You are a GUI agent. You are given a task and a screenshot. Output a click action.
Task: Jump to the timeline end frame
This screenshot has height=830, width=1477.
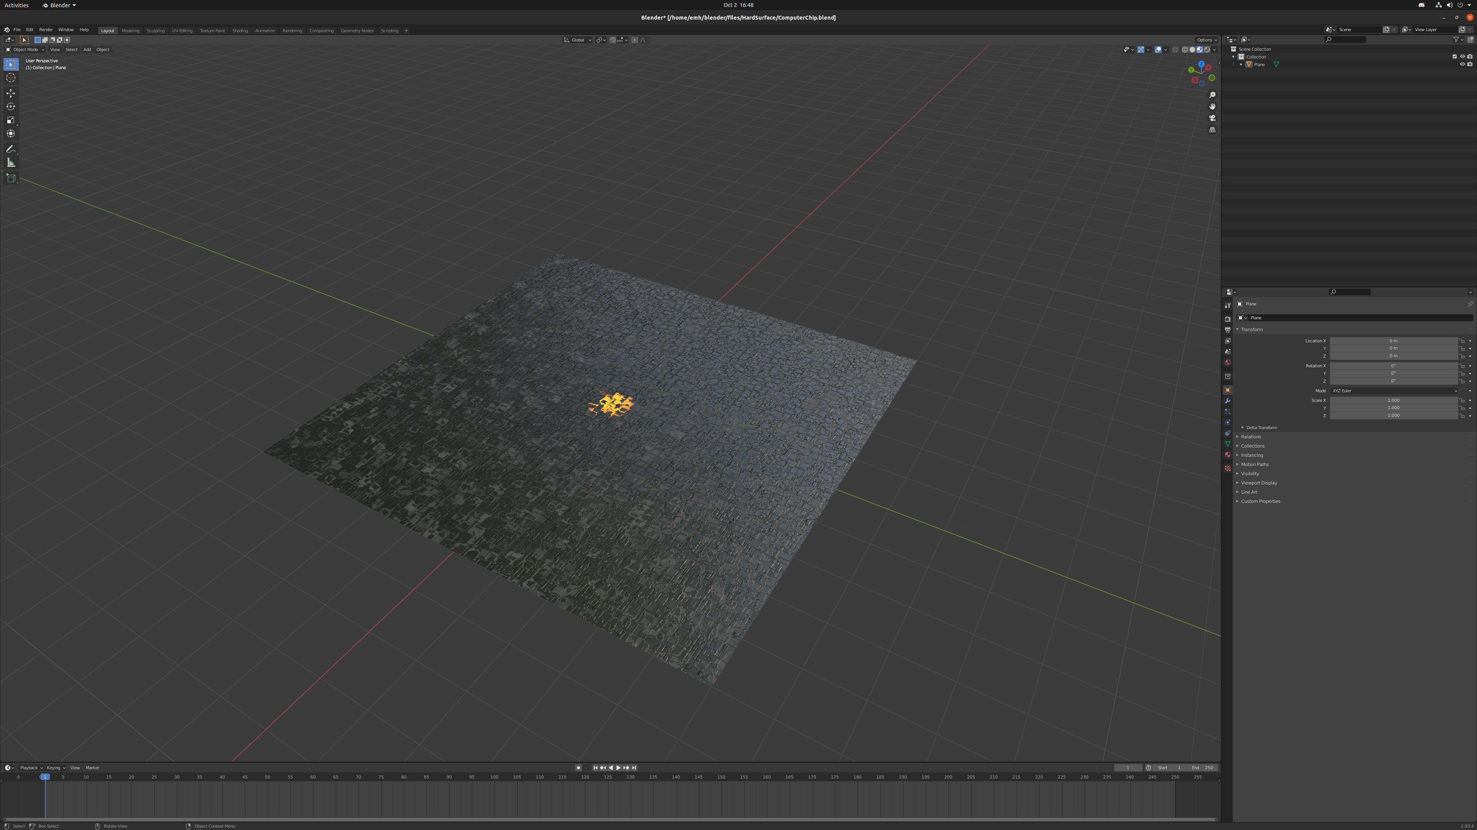634,768
